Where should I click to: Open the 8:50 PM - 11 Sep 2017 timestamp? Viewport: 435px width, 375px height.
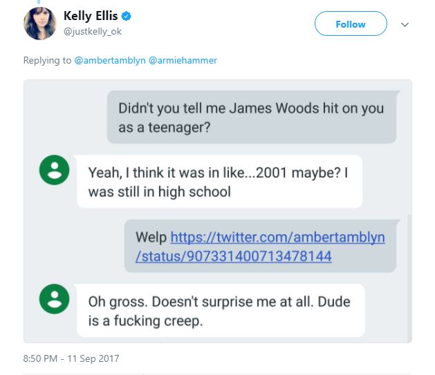click(71, 358)
